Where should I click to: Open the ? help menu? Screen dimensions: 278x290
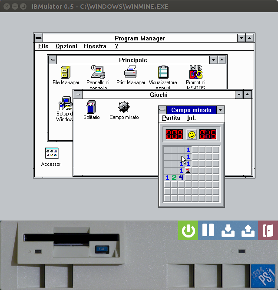point(116,46)
